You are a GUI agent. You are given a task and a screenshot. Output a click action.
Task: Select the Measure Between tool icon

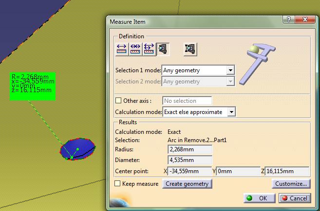click(x=121, y=49)
